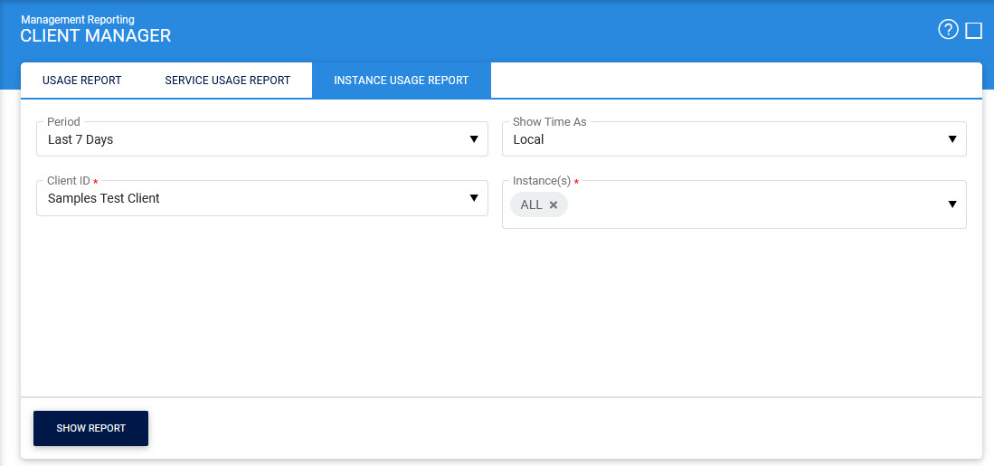Open the help question mark icon

click(947, 31)
